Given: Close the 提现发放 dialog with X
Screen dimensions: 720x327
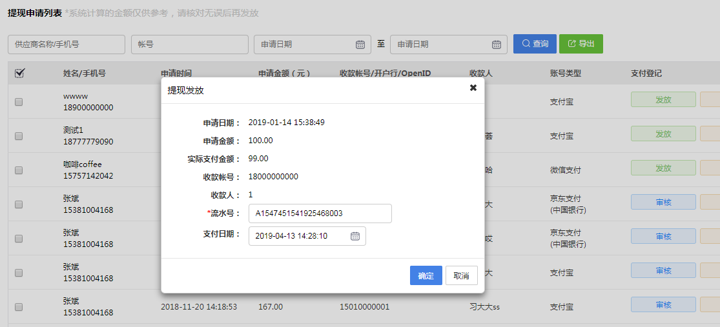Looking at the screenshot, I should coord(473,88).
